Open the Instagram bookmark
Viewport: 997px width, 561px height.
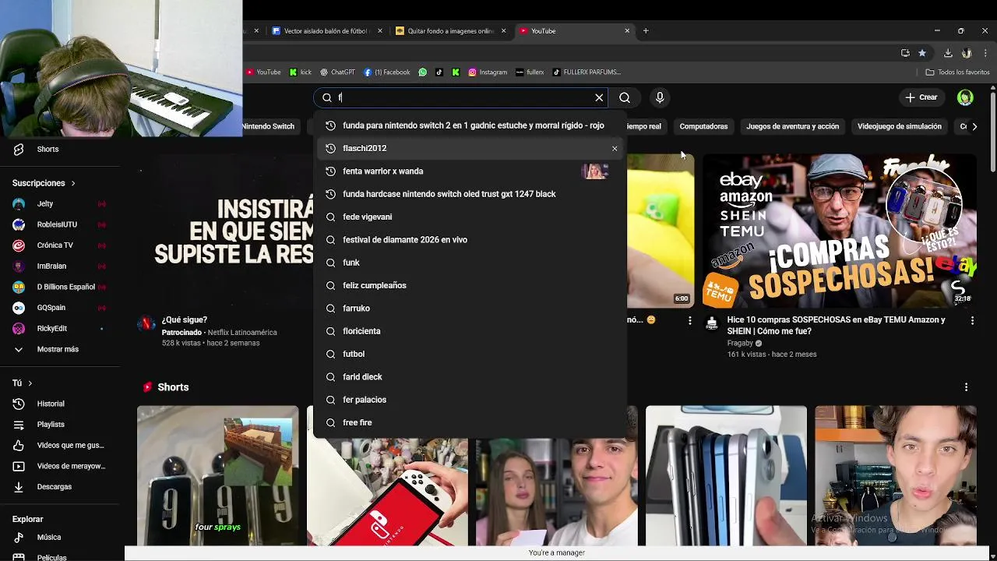[x=488, y=72]
